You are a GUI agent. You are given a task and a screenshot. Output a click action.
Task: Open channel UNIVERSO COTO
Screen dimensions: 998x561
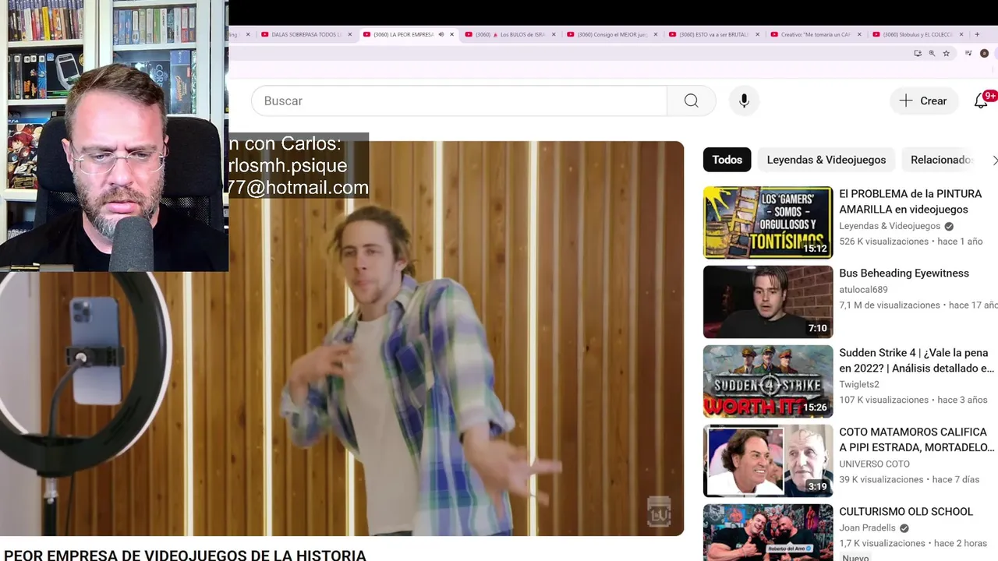(874, 464)
